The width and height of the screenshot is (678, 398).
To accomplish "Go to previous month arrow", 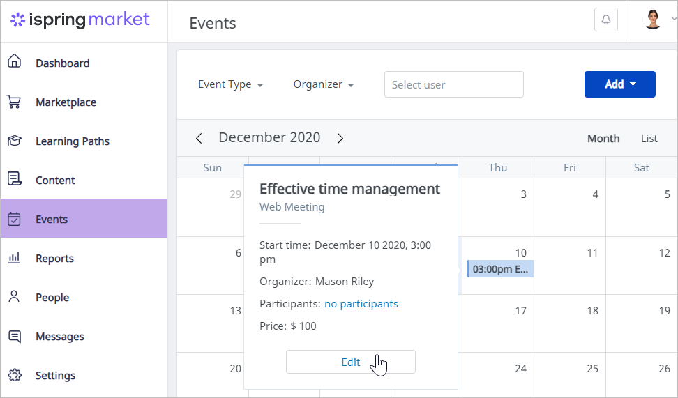I will [199, 138].
